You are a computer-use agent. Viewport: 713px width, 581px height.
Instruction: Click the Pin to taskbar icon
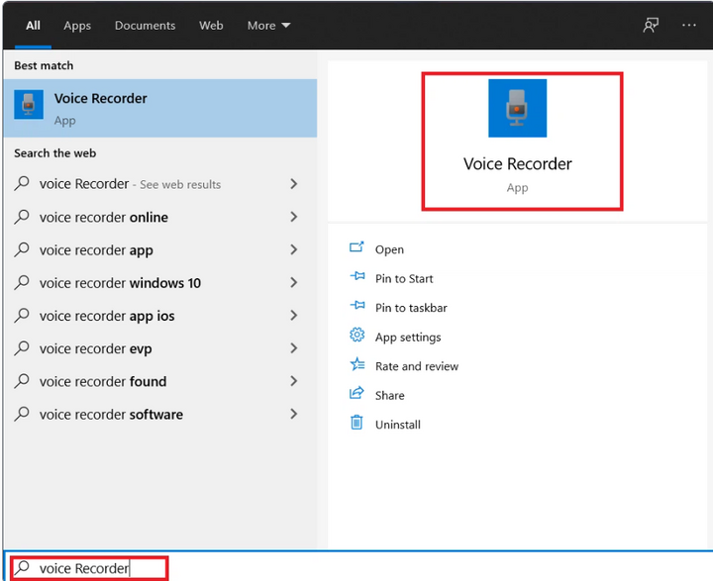(356, 307)
